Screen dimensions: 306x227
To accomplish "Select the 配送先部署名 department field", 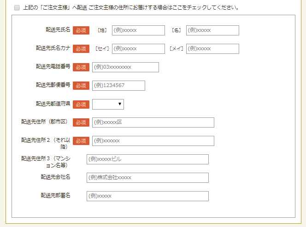I will tap(147, 196).
